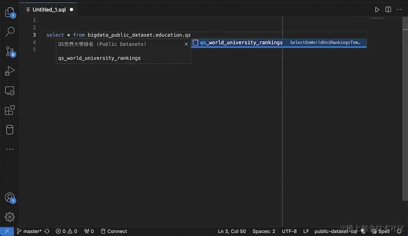Screen dimensions: 408x236
Task: Click line number 1 in gutter
Action: [34, 20]
